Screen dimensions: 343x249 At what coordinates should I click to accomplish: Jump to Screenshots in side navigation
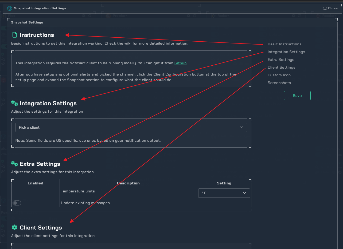tap(279, 83)
